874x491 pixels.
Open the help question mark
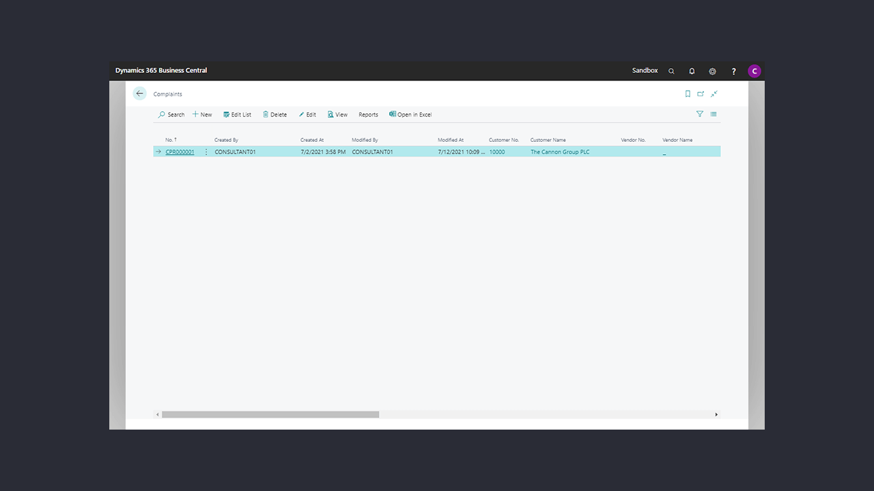(x=734, y=71)
